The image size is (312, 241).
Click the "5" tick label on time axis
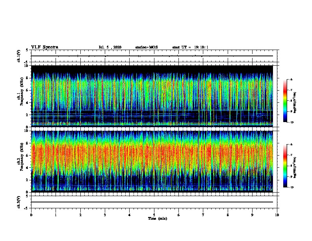(154, 215)
